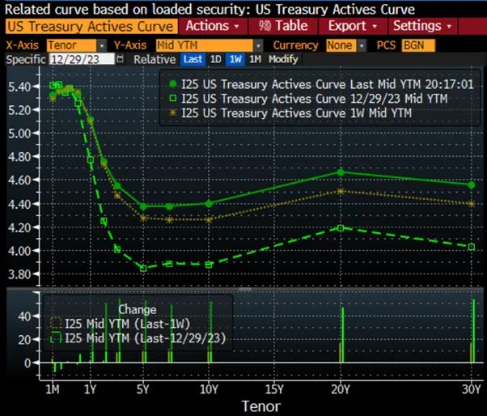Select the 5Y point on dashed 12/29/23 curve
This screenshot has height=416, width=487.
coord(143,269)
